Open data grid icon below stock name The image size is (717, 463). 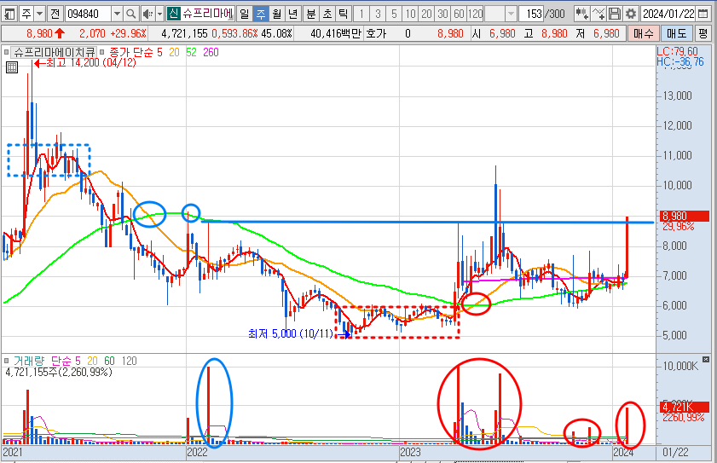pyautogui.click(x=12, y=68)
